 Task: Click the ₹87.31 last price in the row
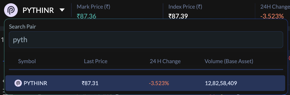pos(90,83)
